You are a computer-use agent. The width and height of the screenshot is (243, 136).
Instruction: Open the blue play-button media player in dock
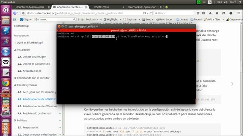(x=6, y=52)
